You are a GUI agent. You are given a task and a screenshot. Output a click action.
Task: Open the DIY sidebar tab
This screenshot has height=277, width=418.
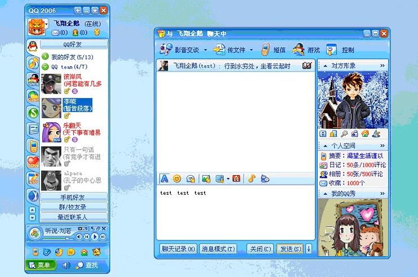click(33, 178)
